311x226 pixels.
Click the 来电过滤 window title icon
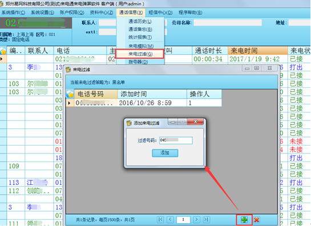(x=68, y=70)
